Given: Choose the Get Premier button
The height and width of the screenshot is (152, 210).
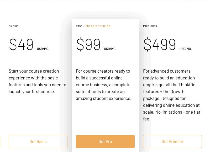Looking at the screenshot, I should tap(172, 141).
